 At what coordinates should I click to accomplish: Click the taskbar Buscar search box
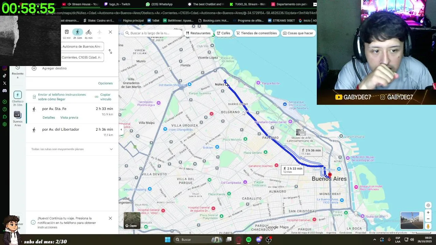199,240
